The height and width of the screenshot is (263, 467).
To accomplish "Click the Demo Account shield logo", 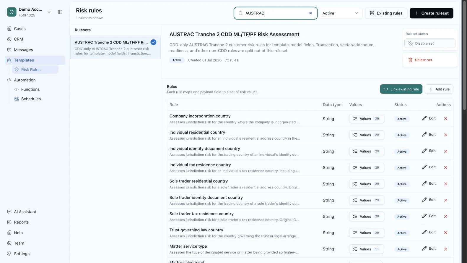I will pos(12,12).
